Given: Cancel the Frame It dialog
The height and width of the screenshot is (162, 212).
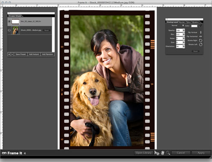Looking at the screenshot, I should coord(181,153).
